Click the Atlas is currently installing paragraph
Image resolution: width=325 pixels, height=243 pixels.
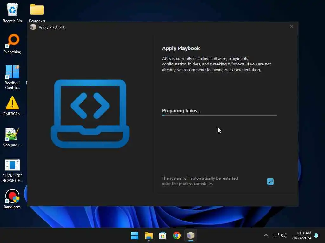(x=216, y=64)
